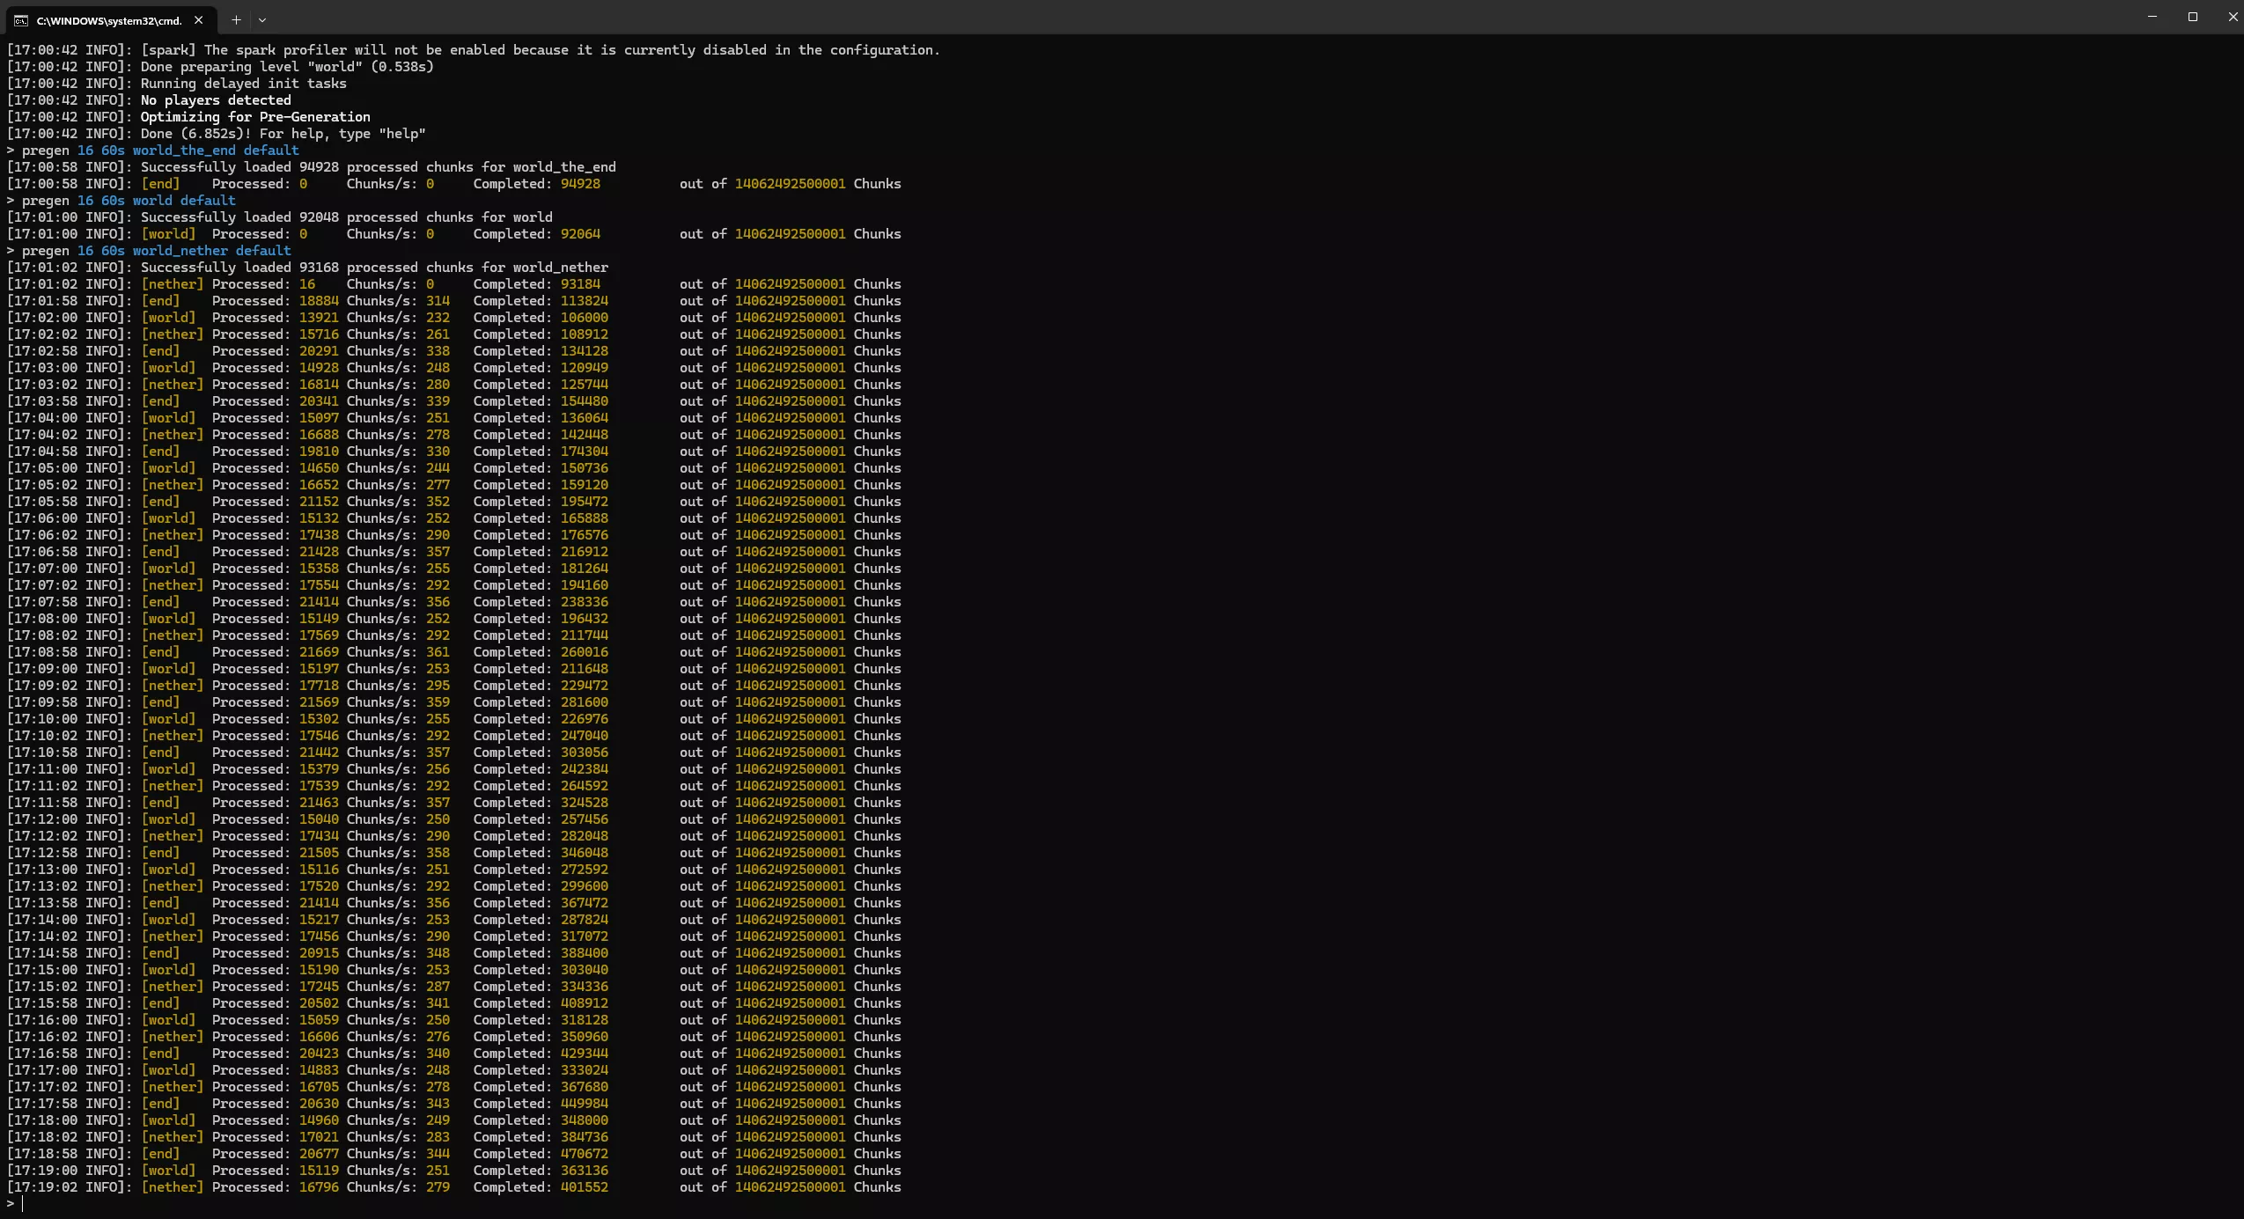Click the [nether] tag at 17:04:02
Viewport: 2244px width, 1219px height.
[x=173, y=435]
